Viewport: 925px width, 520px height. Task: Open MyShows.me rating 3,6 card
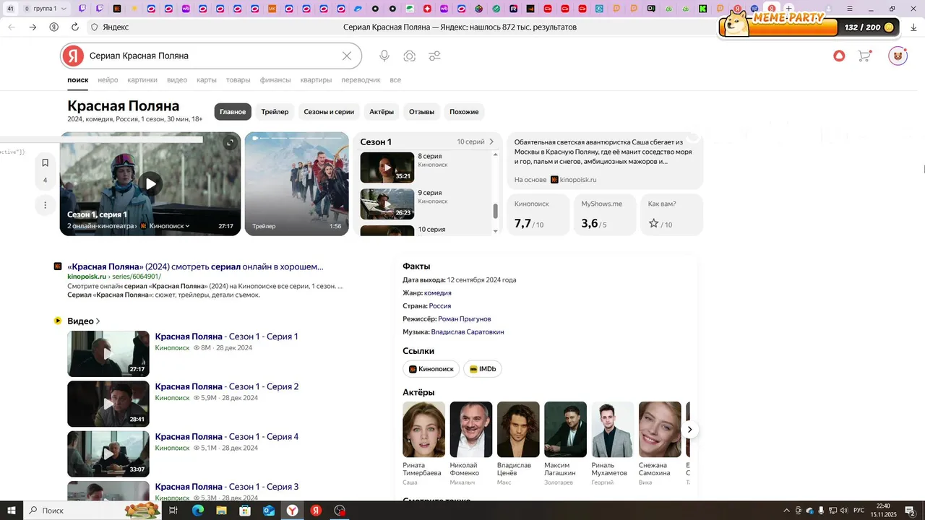point(606,214)
